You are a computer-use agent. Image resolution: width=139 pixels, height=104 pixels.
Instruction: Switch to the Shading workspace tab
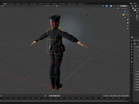point(41,4)
